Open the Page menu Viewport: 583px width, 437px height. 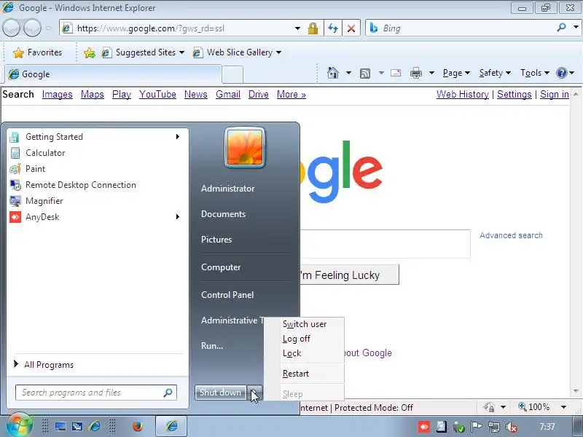point(456,73)
